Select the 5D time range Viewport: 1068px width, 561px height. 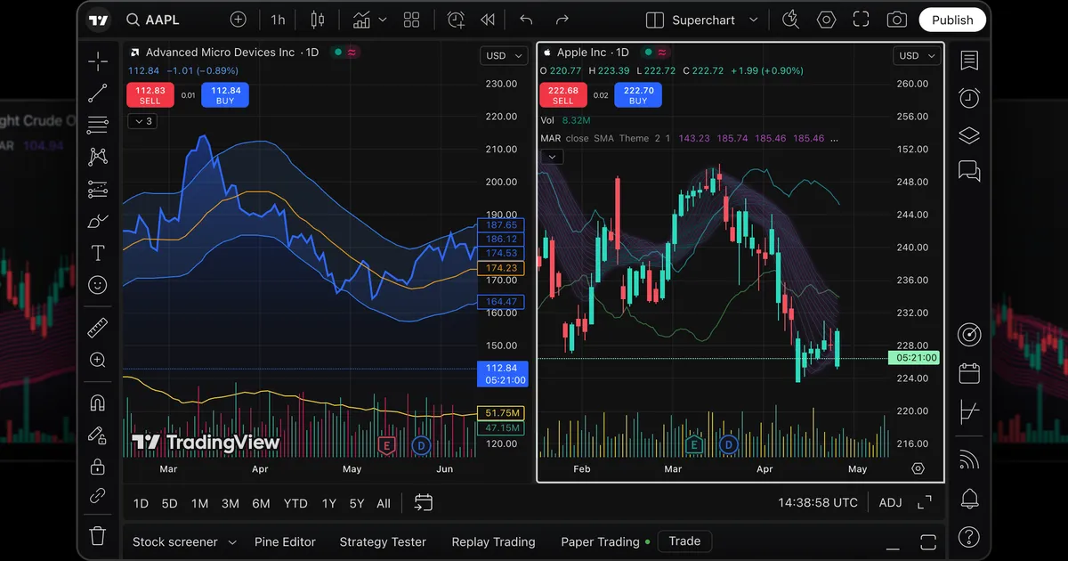[x=169, y=503]
